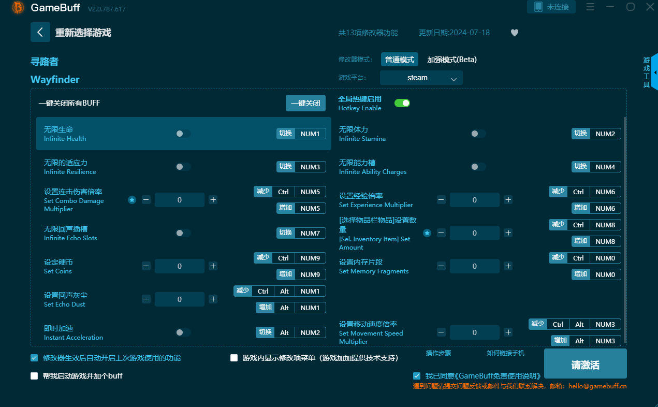Favorite the trainer with the heart icon

click(x=514, y=33)
